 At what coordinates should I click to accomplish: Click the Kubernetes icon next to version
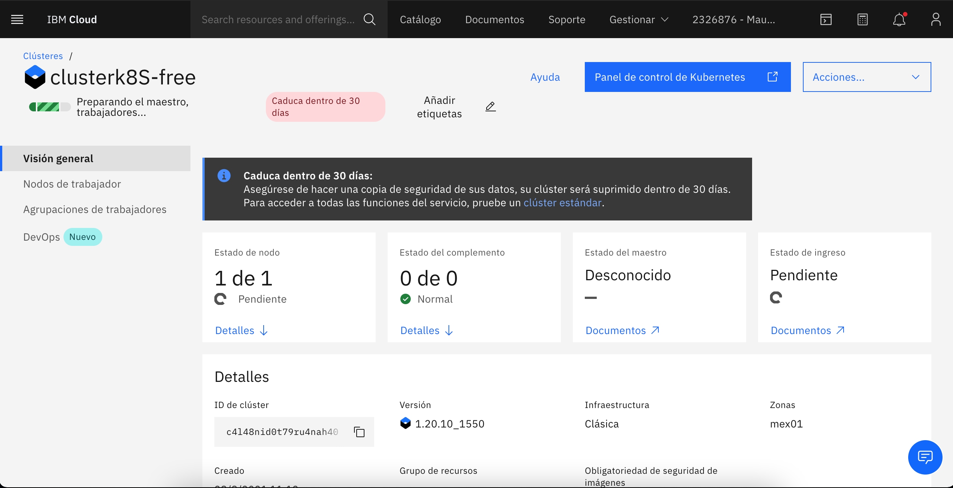[405, 423]
